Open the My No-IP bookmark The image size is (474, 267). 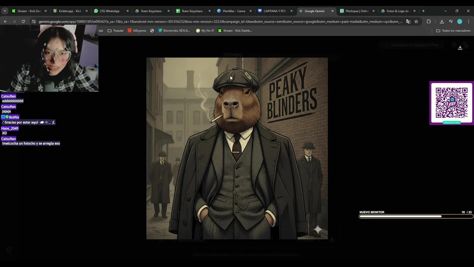[205, 31]
